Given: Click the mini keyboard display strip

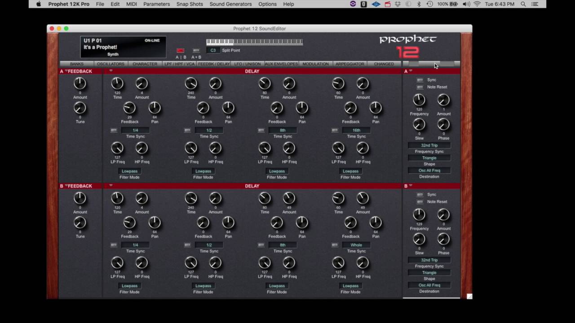Looking at the screenshot, I should click(254, 42).
